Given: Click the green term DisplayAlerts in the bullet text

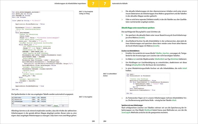Looking at the screenshot, I should point(137,65).
